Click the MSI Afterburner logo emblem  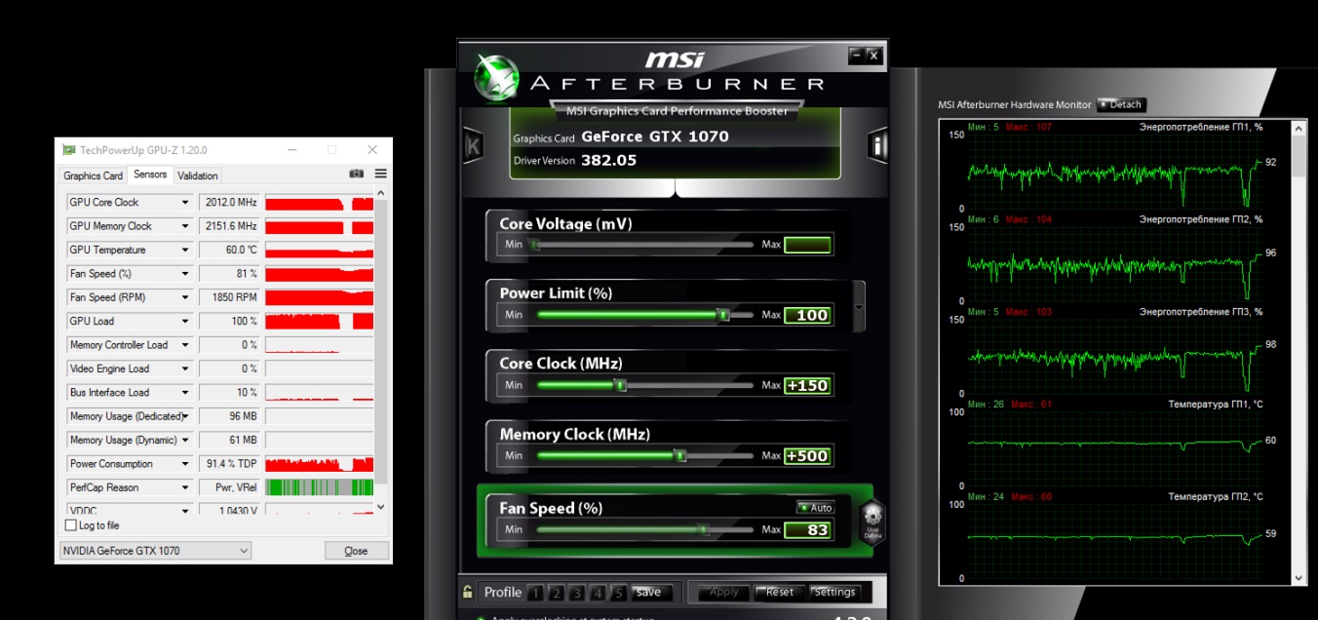(x=497, y=78)
